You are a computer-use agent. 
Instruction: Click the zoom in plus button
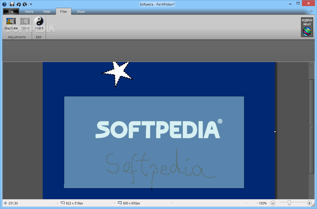coord(309,203)
